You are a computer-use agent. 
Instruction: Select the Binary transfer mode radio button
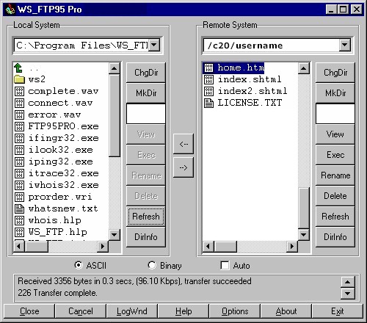point(152,265)
